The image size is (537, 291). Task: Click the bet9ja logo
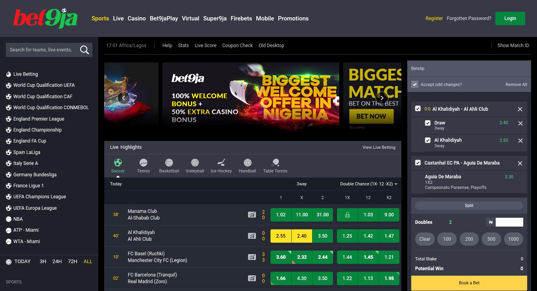pyautogui.click(x=45, y=18)
